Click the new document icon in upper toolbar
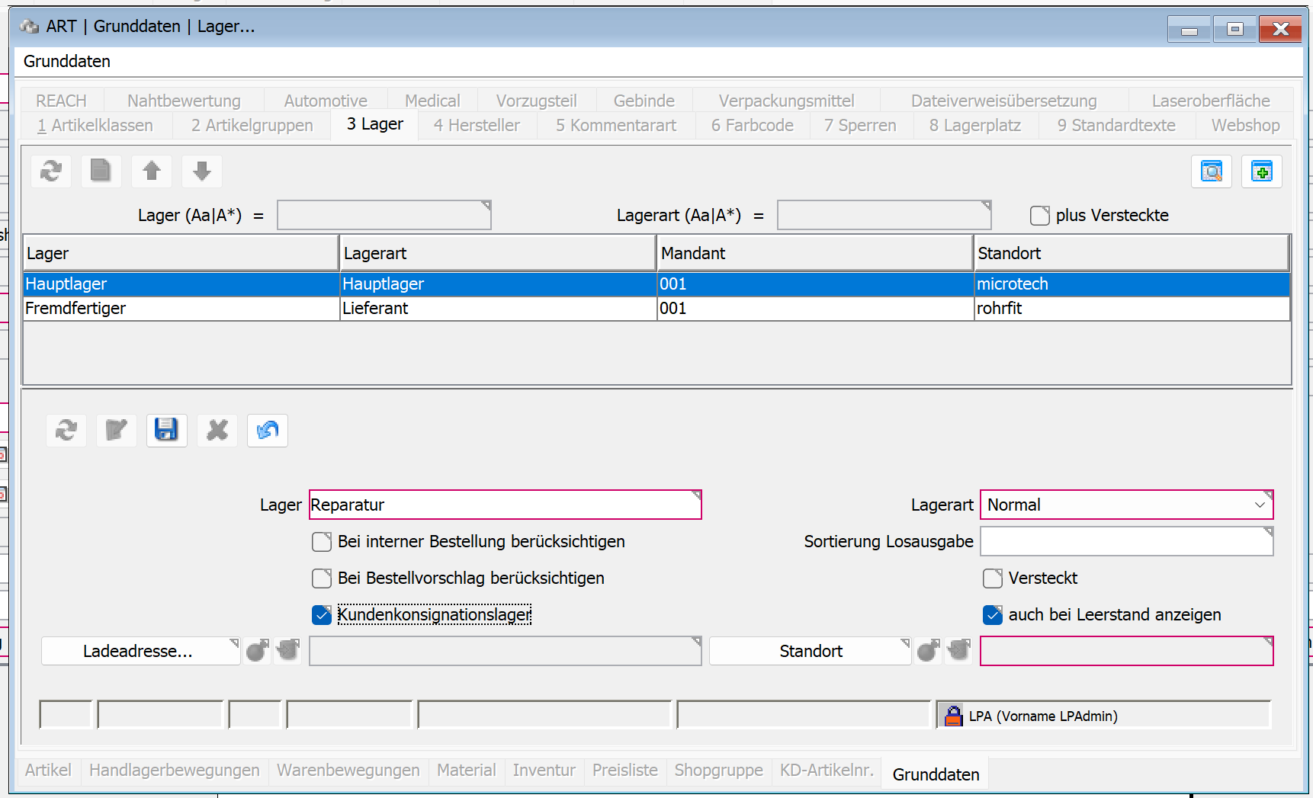Image resolution: width=1313 pixels, height=798 pixels. coord(101,171)
